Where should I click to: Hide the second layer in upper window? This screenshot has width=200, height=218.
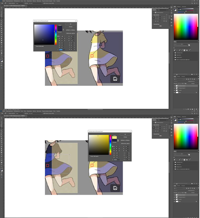[174, 88]
